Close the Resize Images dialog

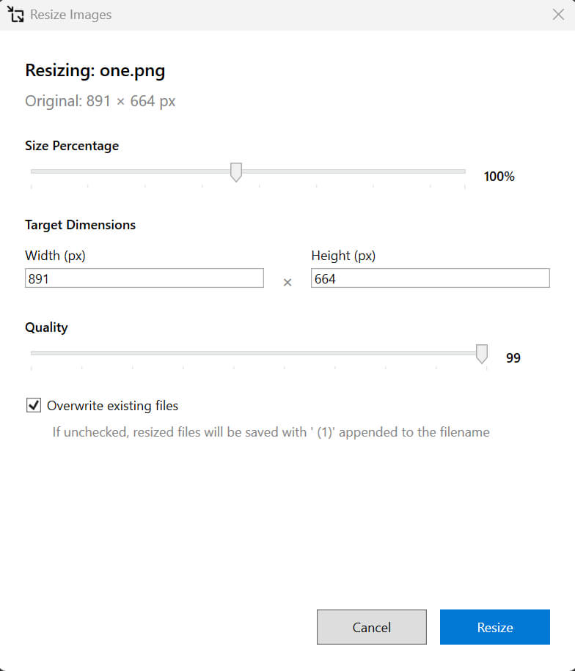(558, 15)
